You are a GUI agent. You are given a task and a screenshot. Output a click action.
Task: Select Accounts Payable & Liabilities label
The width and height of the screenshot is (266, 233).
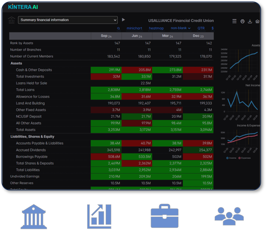pyautogui.click(x=40, y=143)
